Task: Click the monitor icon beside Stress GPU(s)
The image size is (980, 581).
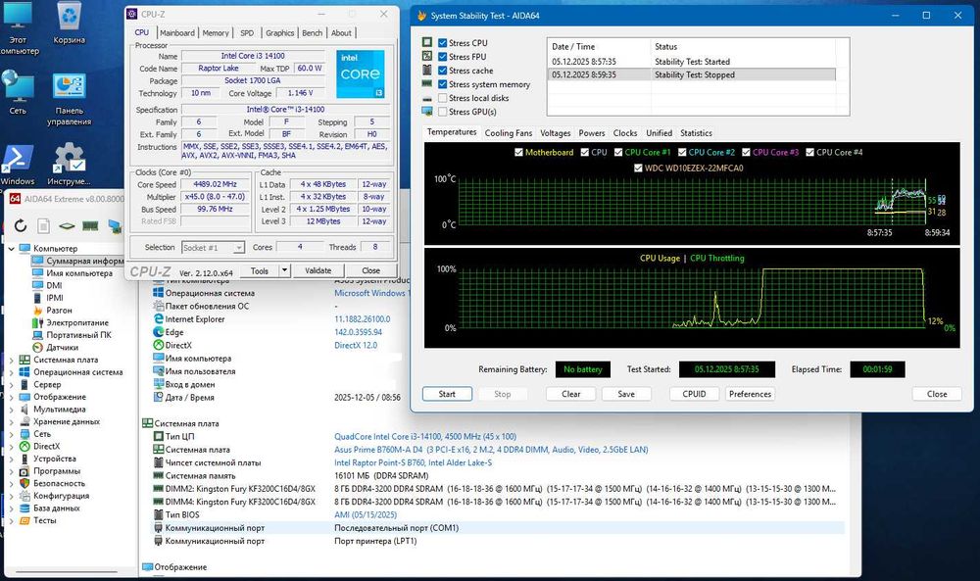Action: pyautogui.click(x=427, y=111)
